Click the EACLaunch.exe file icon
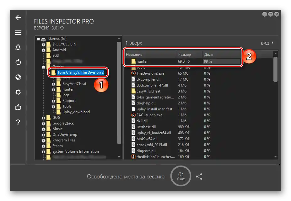The image size is (291, 201). coord(133,115)
